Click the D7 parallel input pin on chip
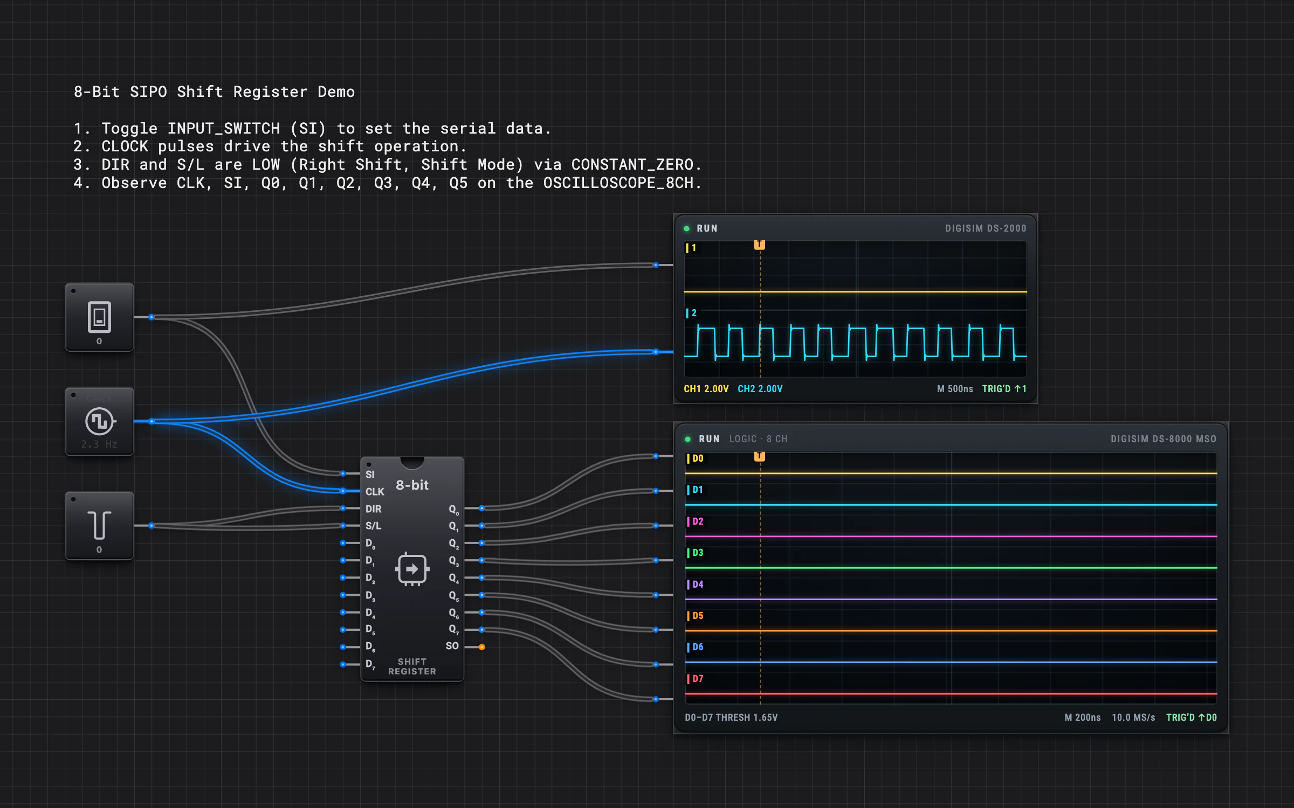This screenshot has height=808, width=1294. click(343, 664)
